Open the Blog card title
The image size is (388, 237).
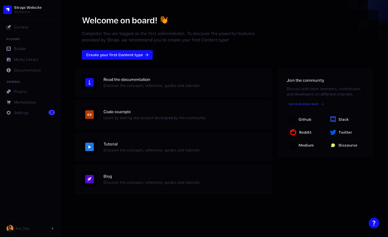point(108,176)
